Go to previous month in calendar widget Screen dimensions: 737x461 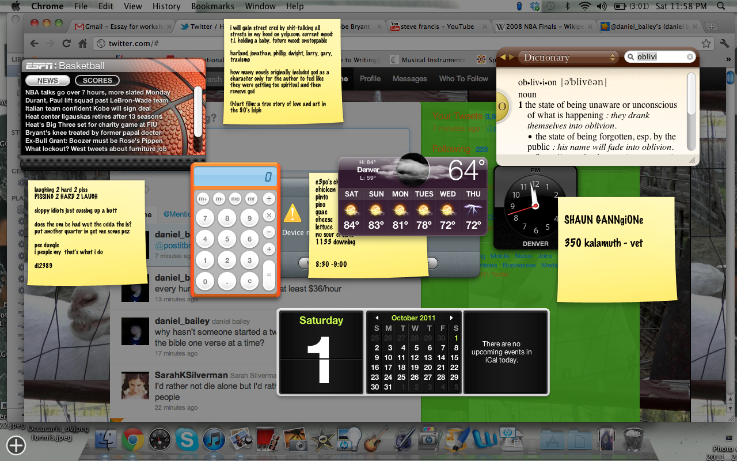[377, 318]
